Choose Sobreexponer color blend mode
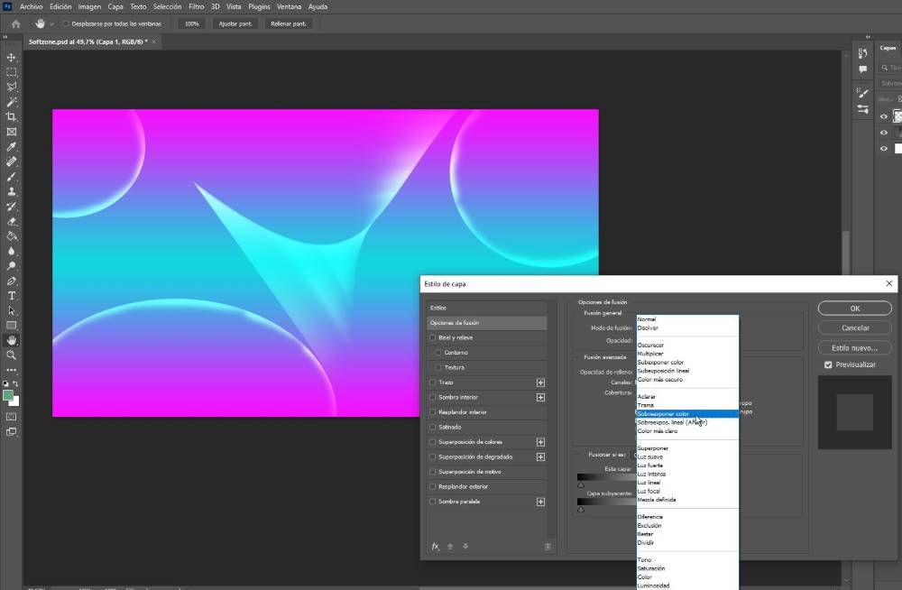 tap(687, 414)
